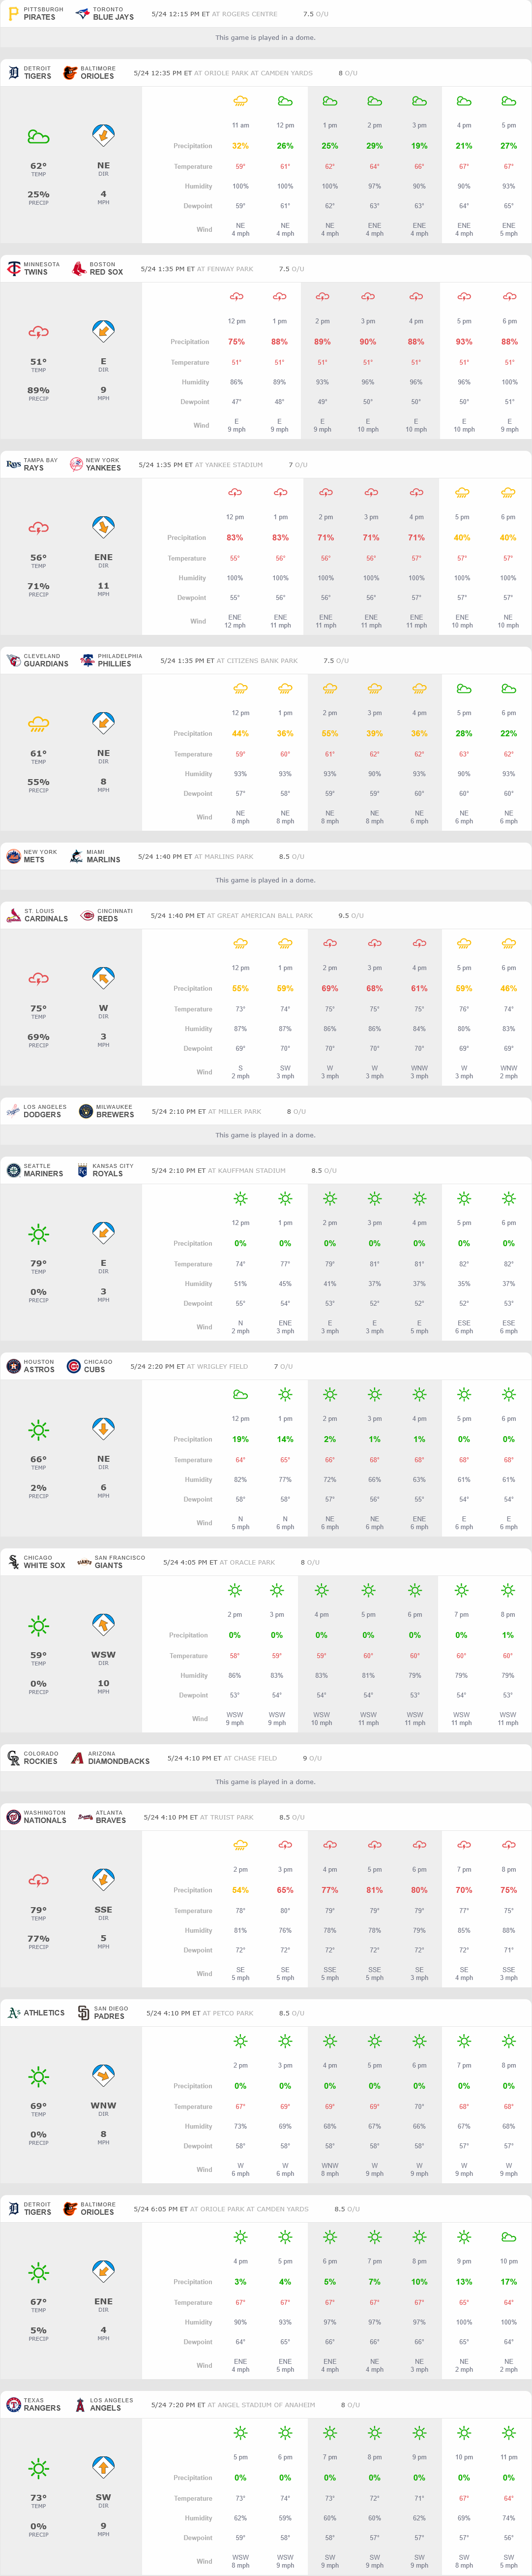Screen dimensions: 532x2576
Task: Click 'AT ANGEL STADIUM OF ANAHEIM' venue text
Action: (x=261, y=2406)
